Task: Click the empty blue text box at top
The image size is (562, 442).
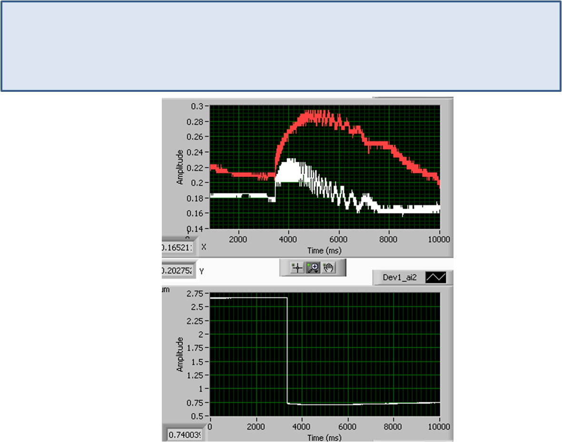Action: click(x=281, y=46)
